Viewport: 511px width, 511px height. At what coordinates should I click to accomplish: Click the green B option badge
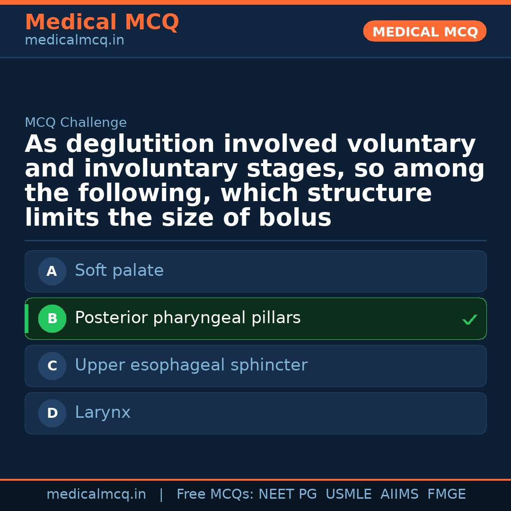(x=52, y=318)
